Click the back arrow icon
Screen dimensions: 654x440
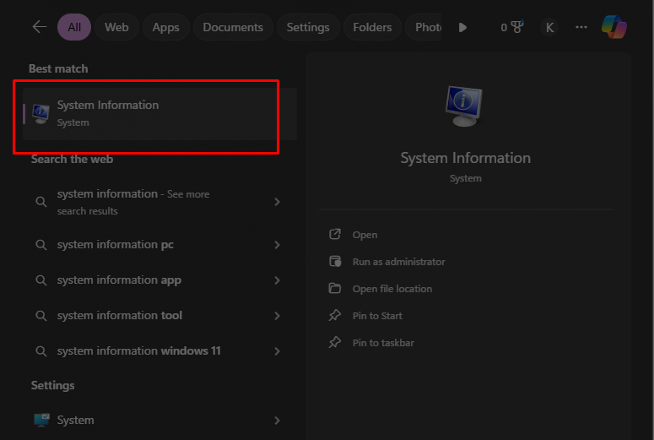tap(39, 27)
